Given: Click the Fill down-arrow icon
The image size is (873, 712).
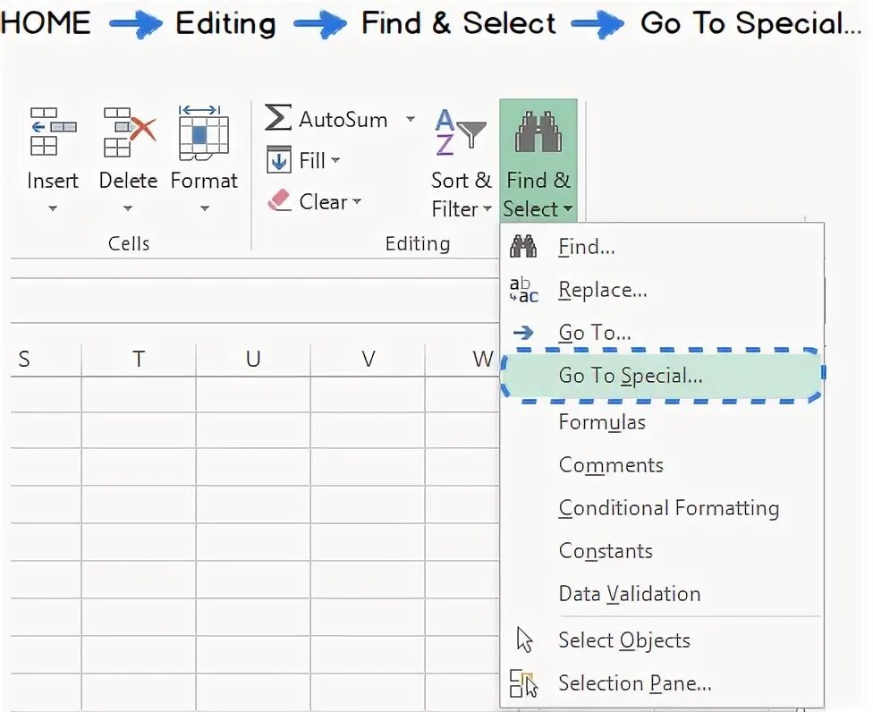Looking at the screenshot, I should [x=279, y=161].
